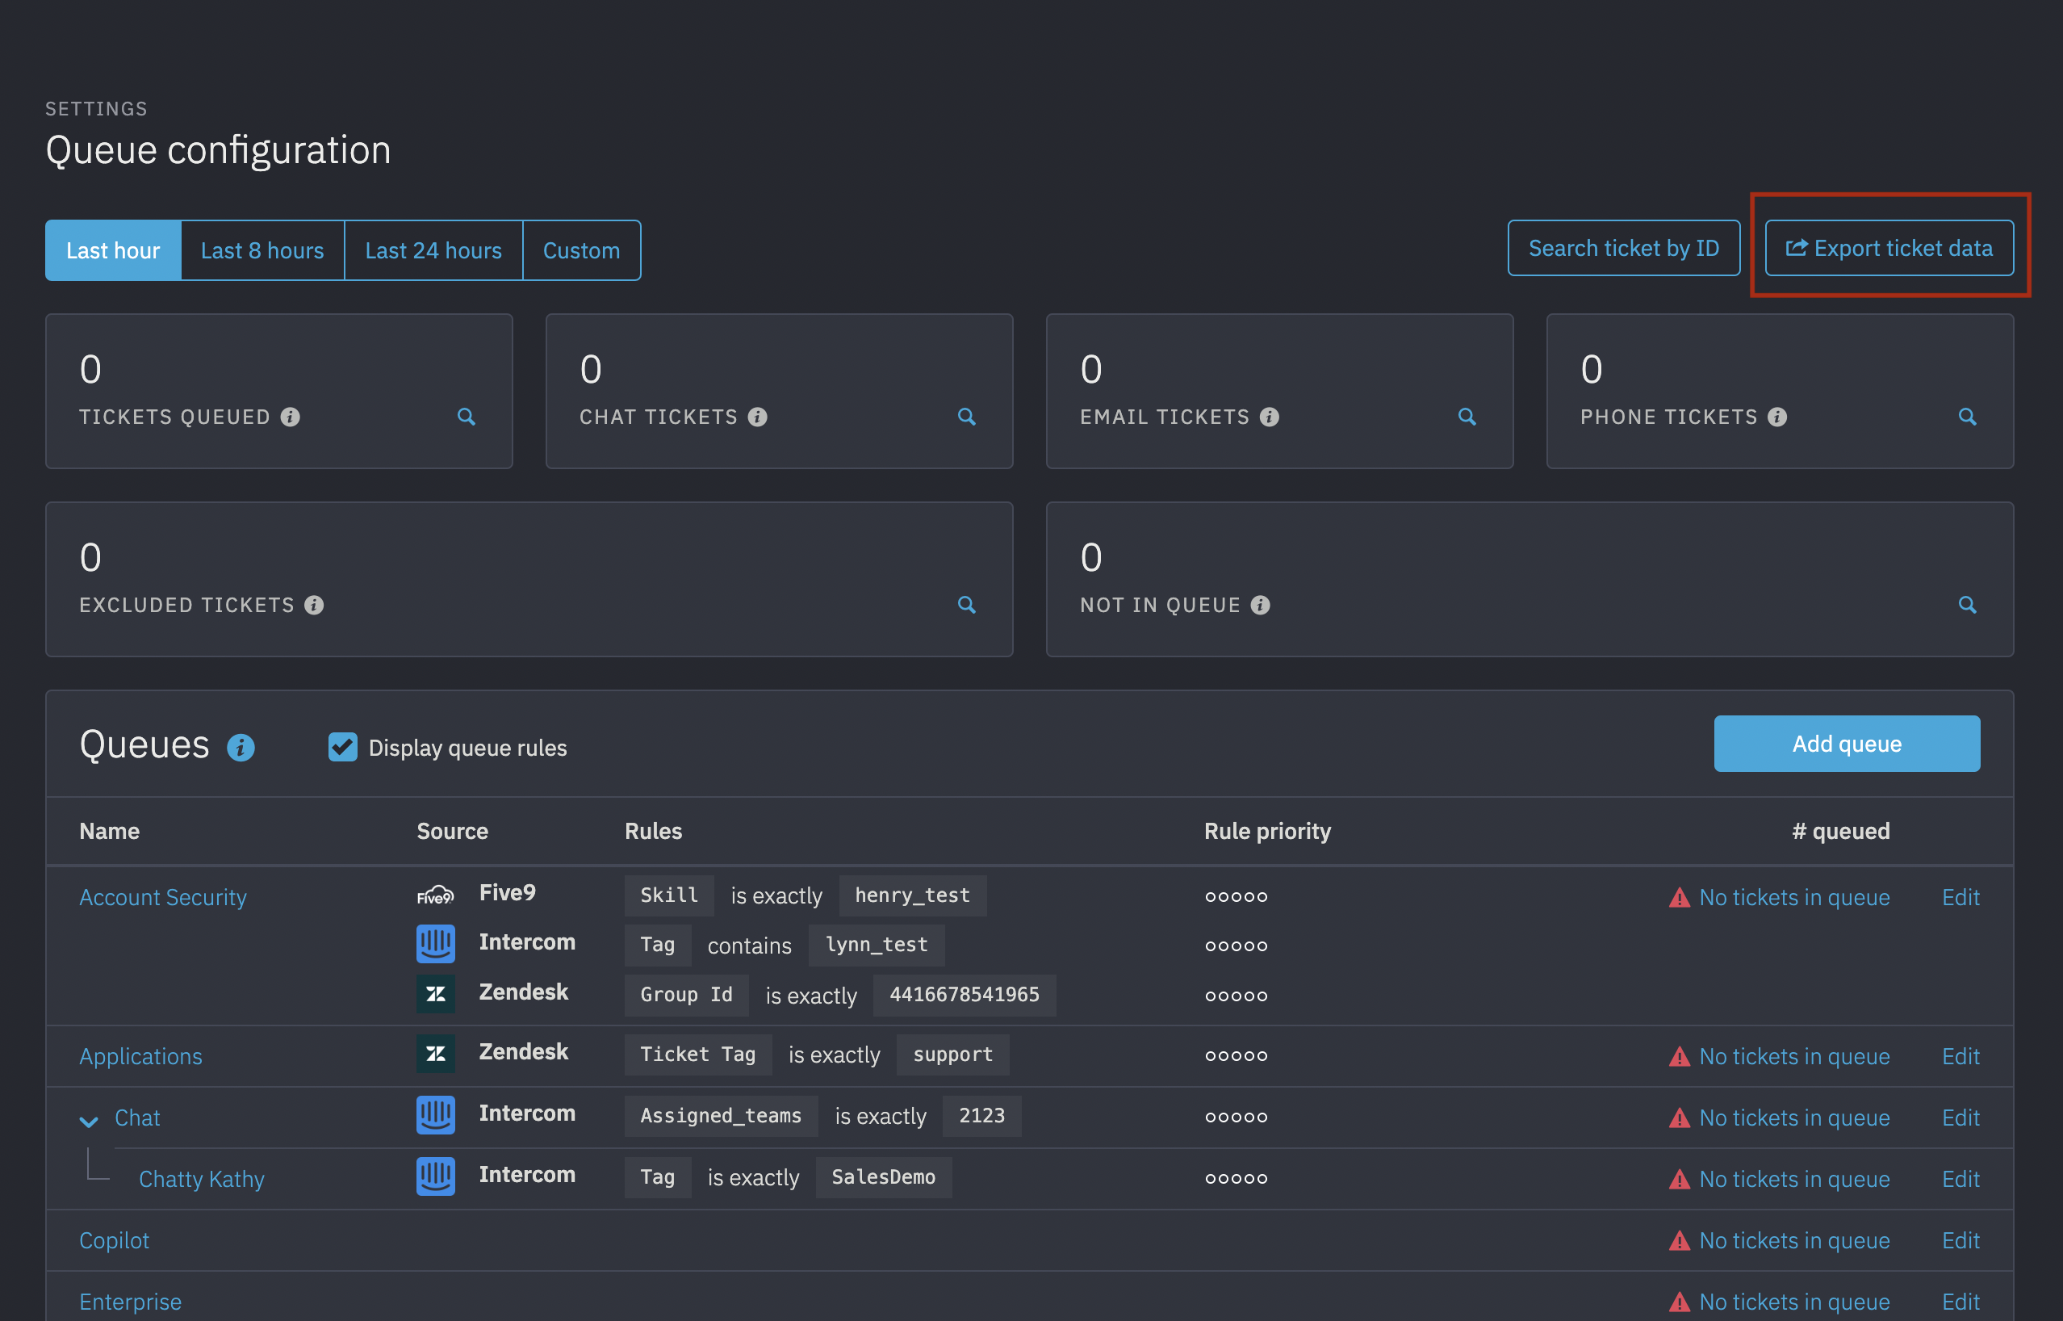This screenshot has width=2063, height=1321.
Task: Click Intercom logo in the Chat row
Action: 436,1115
